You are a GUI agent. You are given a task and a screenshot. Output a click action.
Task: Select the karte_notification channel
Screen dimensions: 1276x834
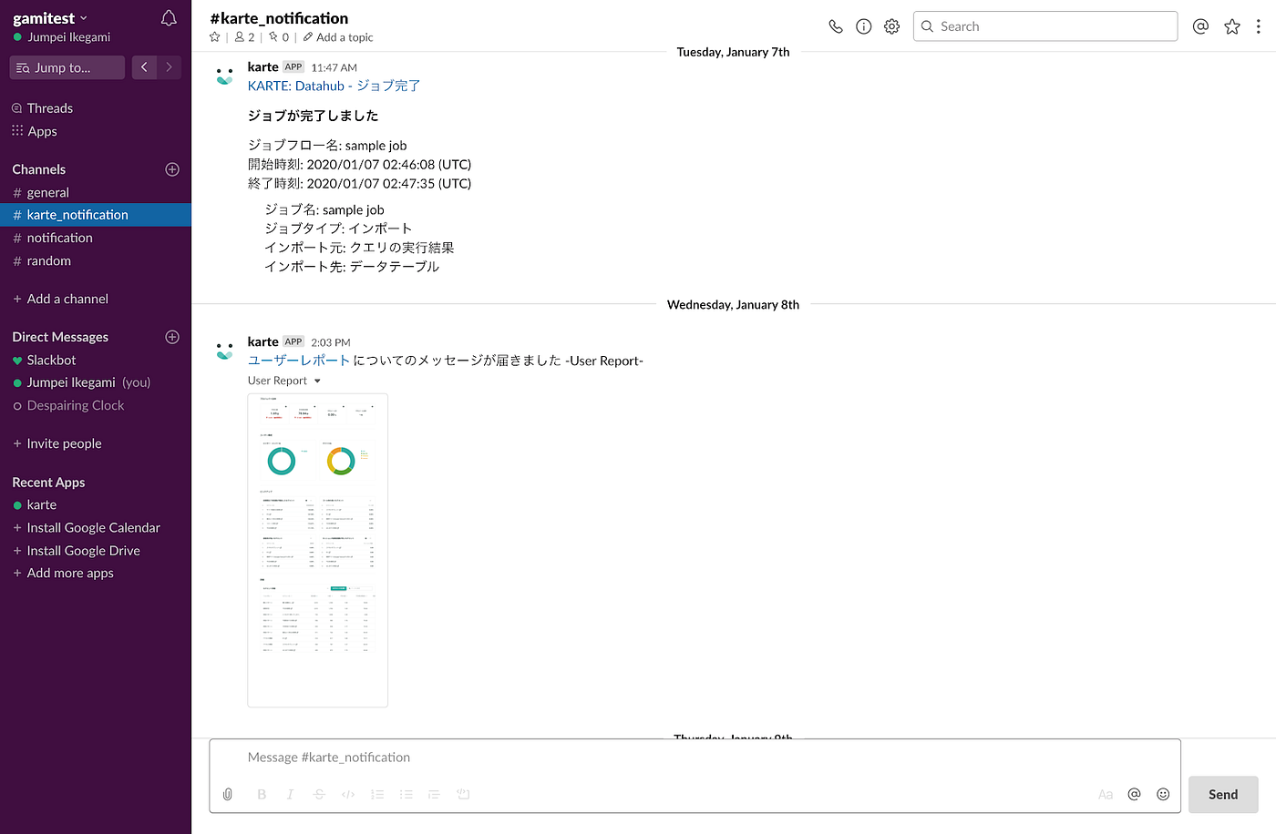tap(96, 215)
